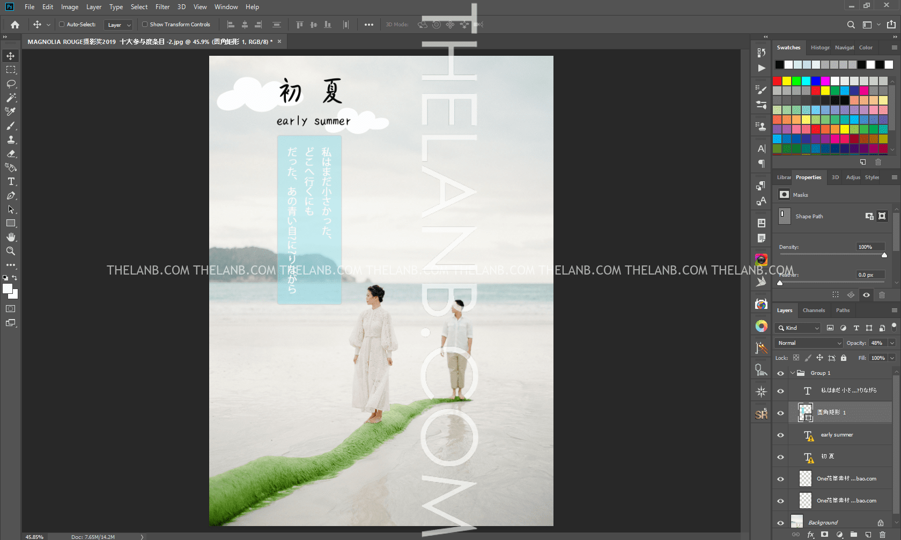Open the Filter menu

(x=162, y=7)
